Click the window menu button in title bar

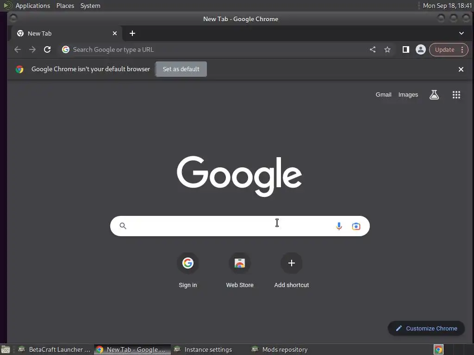pyautogui.click(x=13, y=18)
